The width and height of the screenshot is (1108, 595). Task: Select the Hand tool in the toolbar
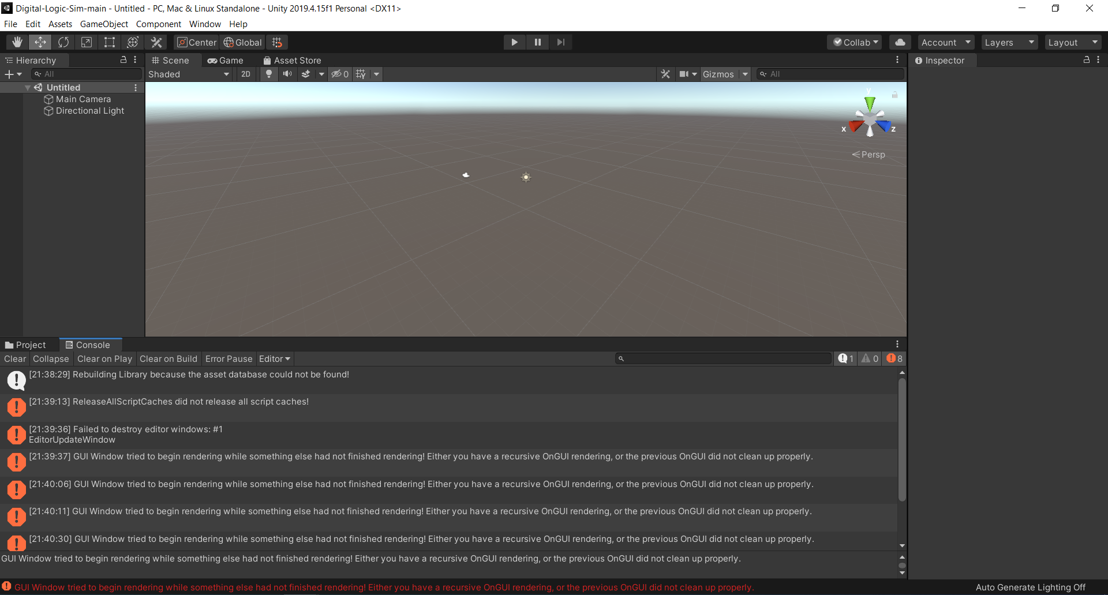click(x=17, y=42)
